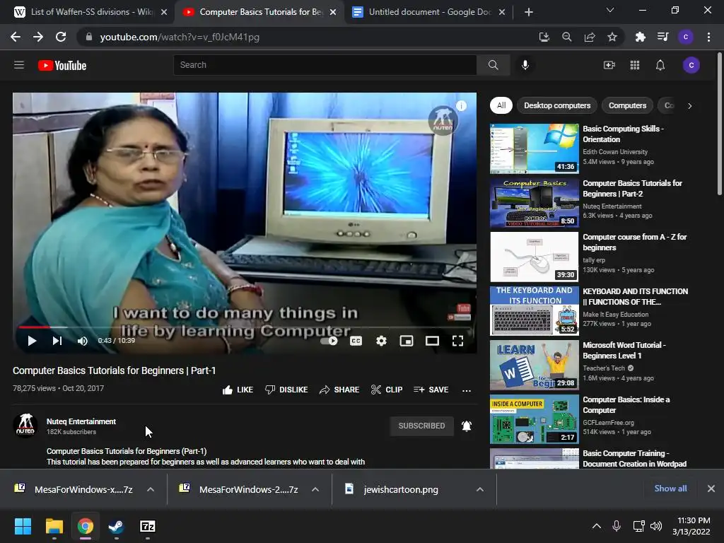Enable miniplayer mode
The width and height of the screenshot is (724, 543).
(407, 341)
